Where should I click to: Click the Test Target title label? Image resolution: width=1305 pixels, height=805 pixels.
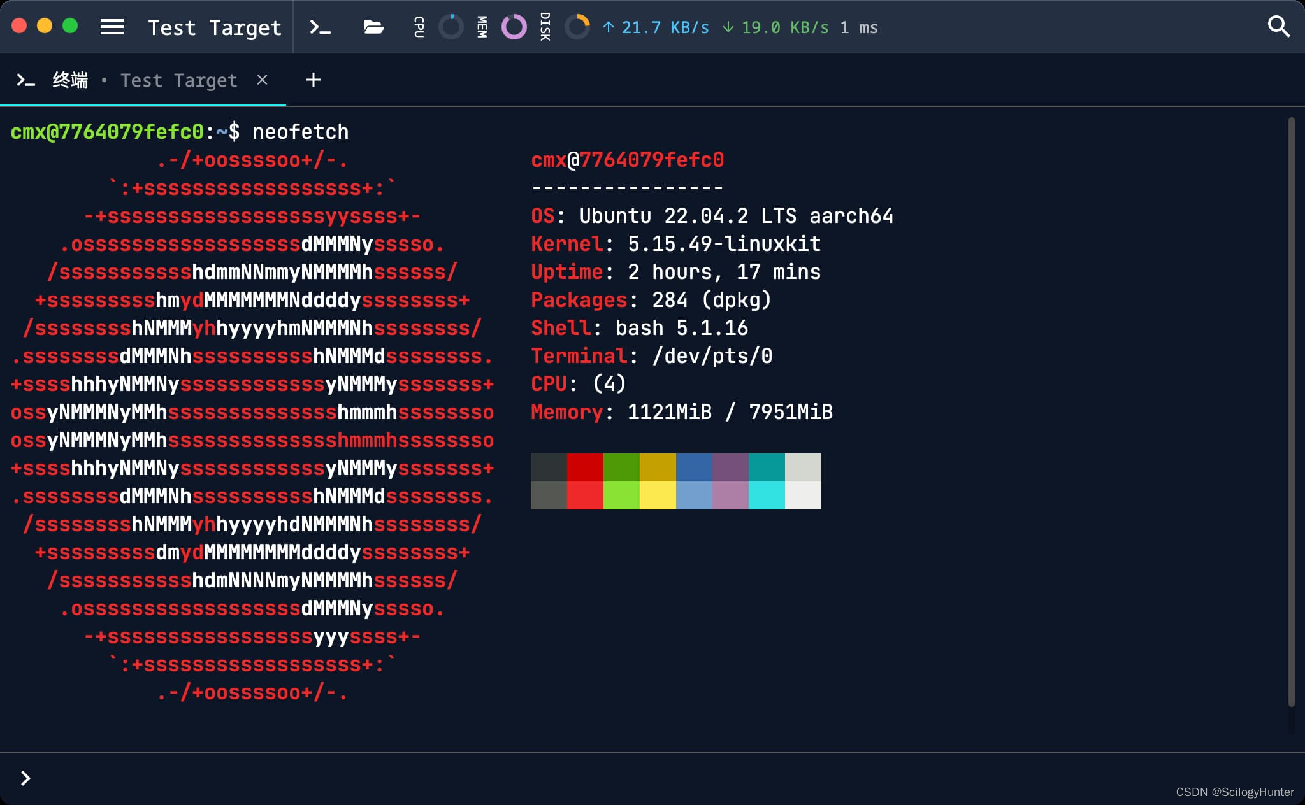coord(215,27)
